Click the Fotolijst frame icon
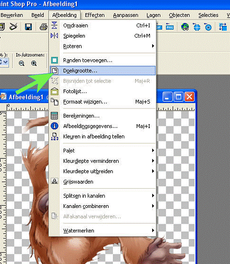The height and width of the screenshot is (264, 230). (x=55, y=92)
